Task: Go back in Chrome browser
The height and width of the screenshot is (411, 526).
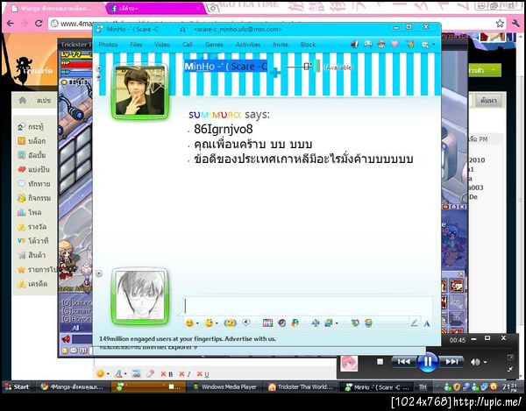Action: click(10, 24)
